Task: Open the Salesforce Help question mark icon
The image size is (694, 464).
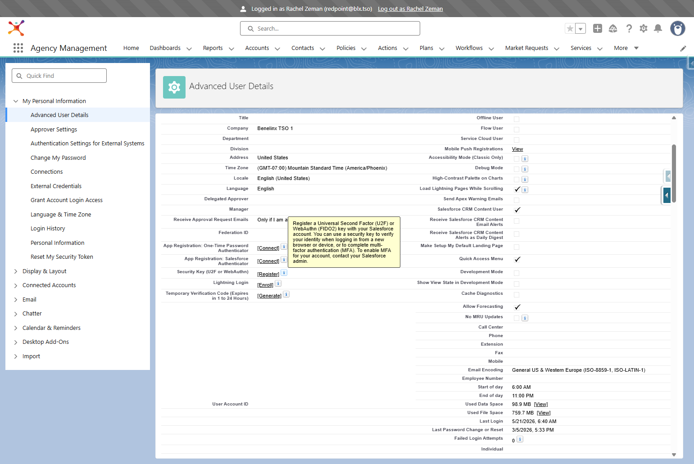Action: (x=629, y=28)
